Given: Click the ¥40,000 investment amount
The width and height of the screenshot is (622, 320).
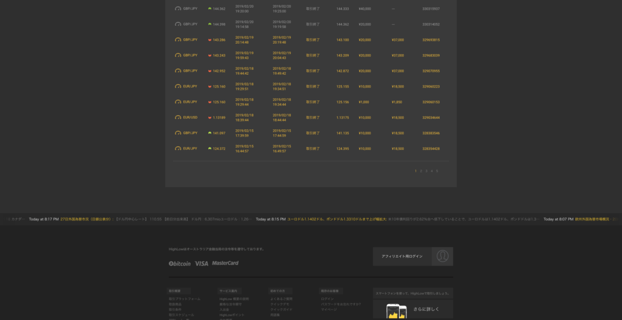Looking at the screenshot, I should [364, 9].
